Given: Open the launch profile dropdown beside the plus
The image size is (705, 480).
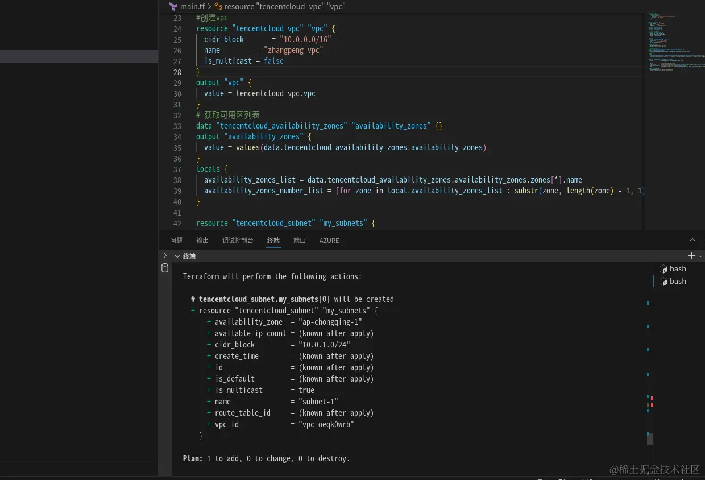Looking at the screenshot, I should pos(700,256).
